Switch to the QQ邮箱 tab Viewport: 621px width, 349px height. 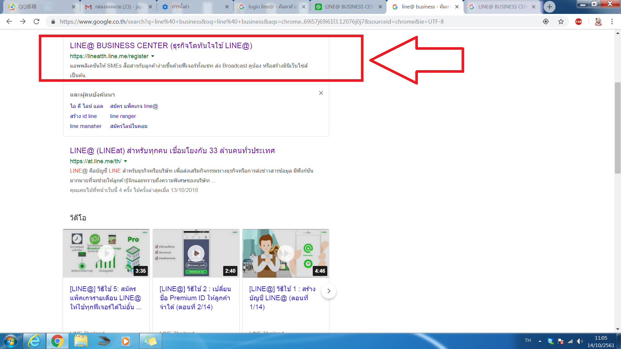coord(41,7)
